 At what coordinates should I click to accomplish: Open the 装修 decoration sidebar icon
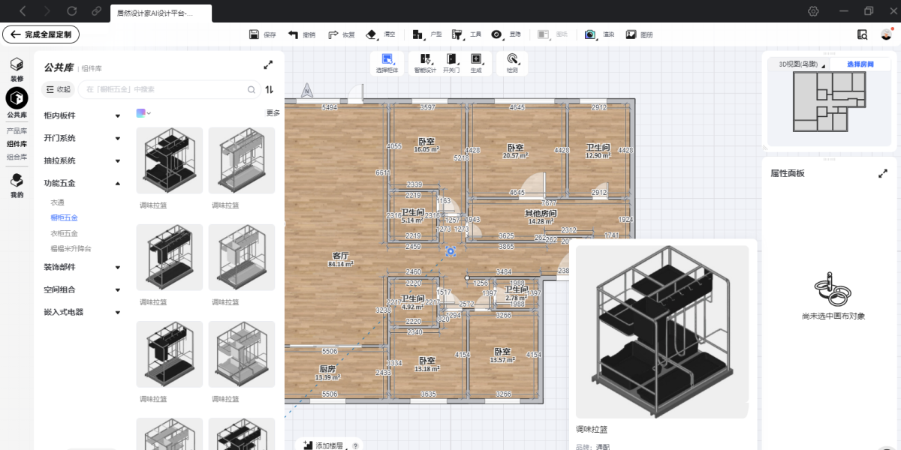17,65
